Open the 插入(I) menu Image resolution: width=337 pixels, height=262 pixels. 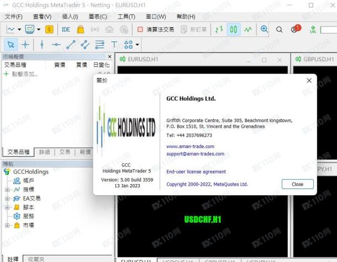(x=70, y=17)
